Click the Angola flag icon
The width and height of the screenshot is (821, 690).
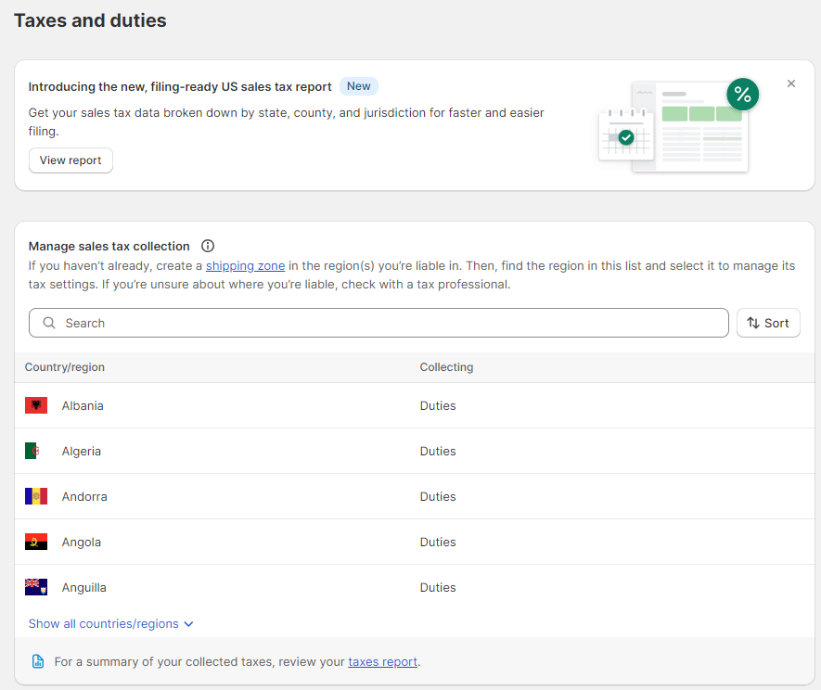(36, 542)
